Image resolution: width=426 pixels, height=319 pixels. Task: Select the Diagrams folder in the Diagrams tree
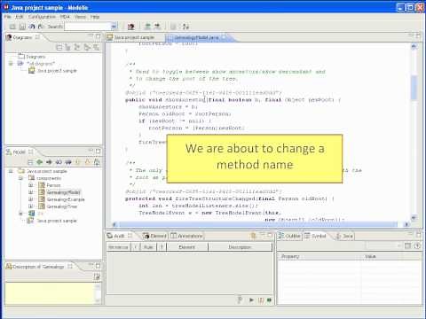tap(35, 57)
